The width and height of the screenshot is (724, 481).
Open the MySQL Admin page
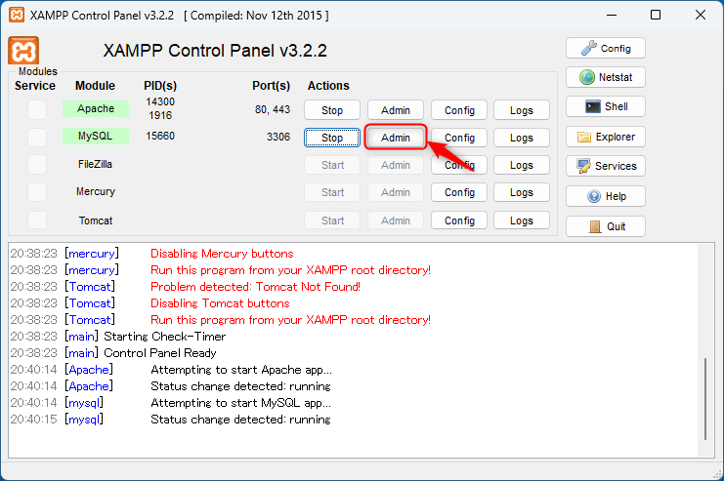coord(396,138)
